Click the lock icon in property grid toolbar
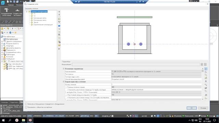Viewport: 219px width, 123px height. click(206, 81)
